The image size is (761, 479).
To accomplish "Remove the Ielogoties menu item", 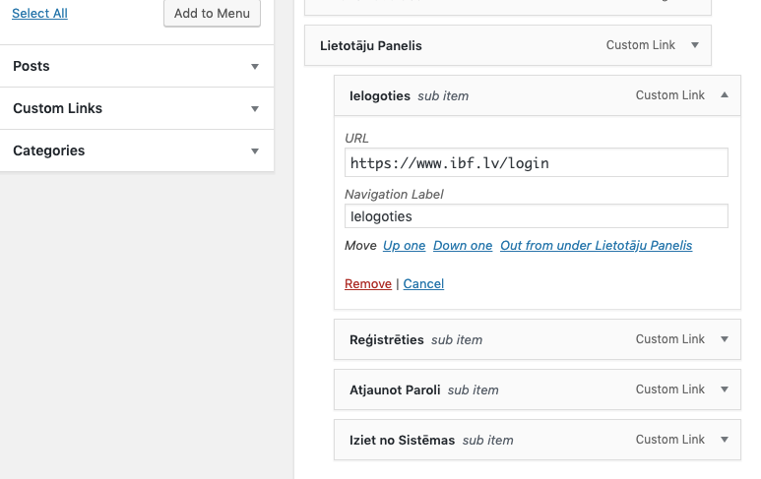I will pos(368,284).
